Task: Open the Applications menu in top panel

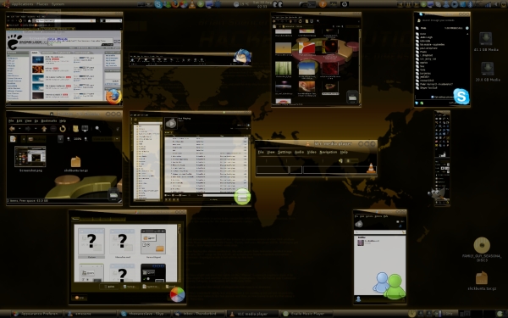Action: coord(22,4)
